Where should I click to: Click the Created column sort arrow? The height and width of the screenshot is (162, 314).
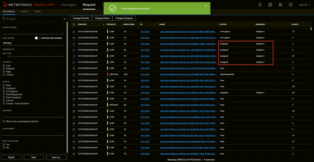(x=103, y=25)
